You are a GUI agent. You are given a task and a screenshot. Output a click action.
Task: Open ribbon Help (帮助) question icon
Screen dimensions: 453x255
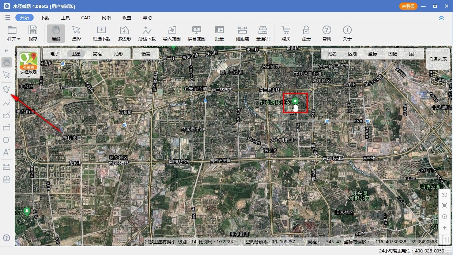(327, 34)
